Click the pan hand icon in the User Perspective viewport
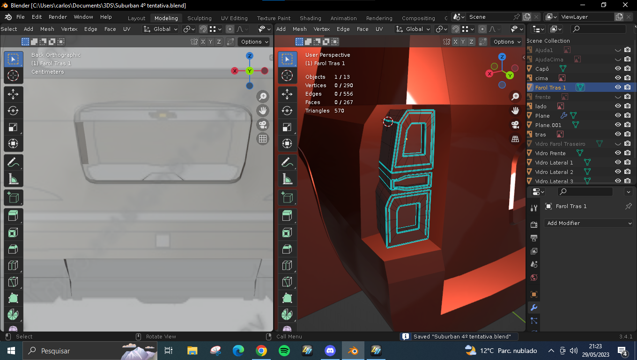 point(515,111)
